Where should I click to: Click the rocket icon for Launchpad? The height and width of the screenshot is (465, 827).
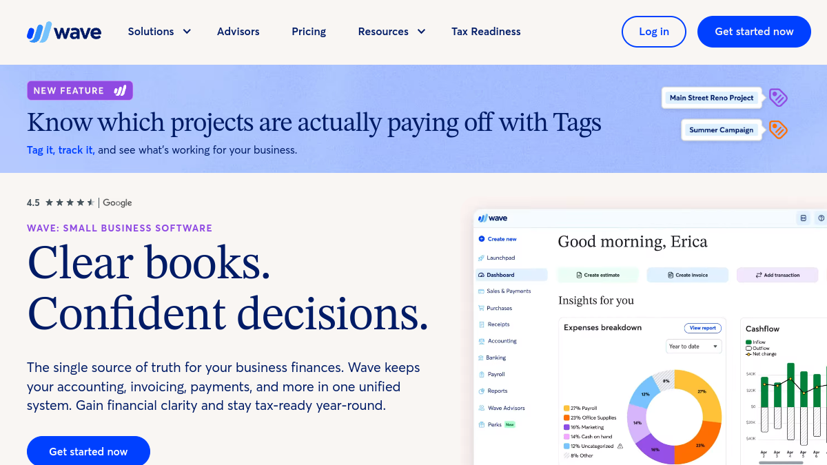click(481, 258)
